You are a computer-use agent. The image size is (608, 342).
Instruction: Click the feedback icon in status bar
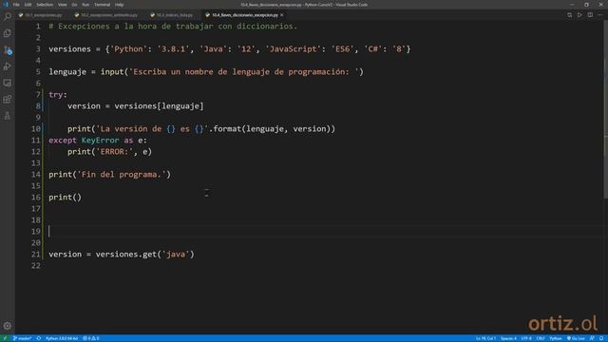[x=592, y=338]
